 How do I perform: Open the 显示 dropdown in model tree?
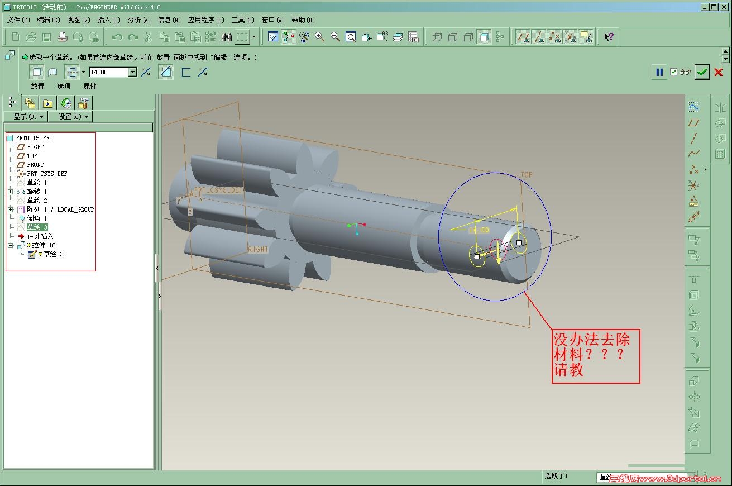click(25, 117)
